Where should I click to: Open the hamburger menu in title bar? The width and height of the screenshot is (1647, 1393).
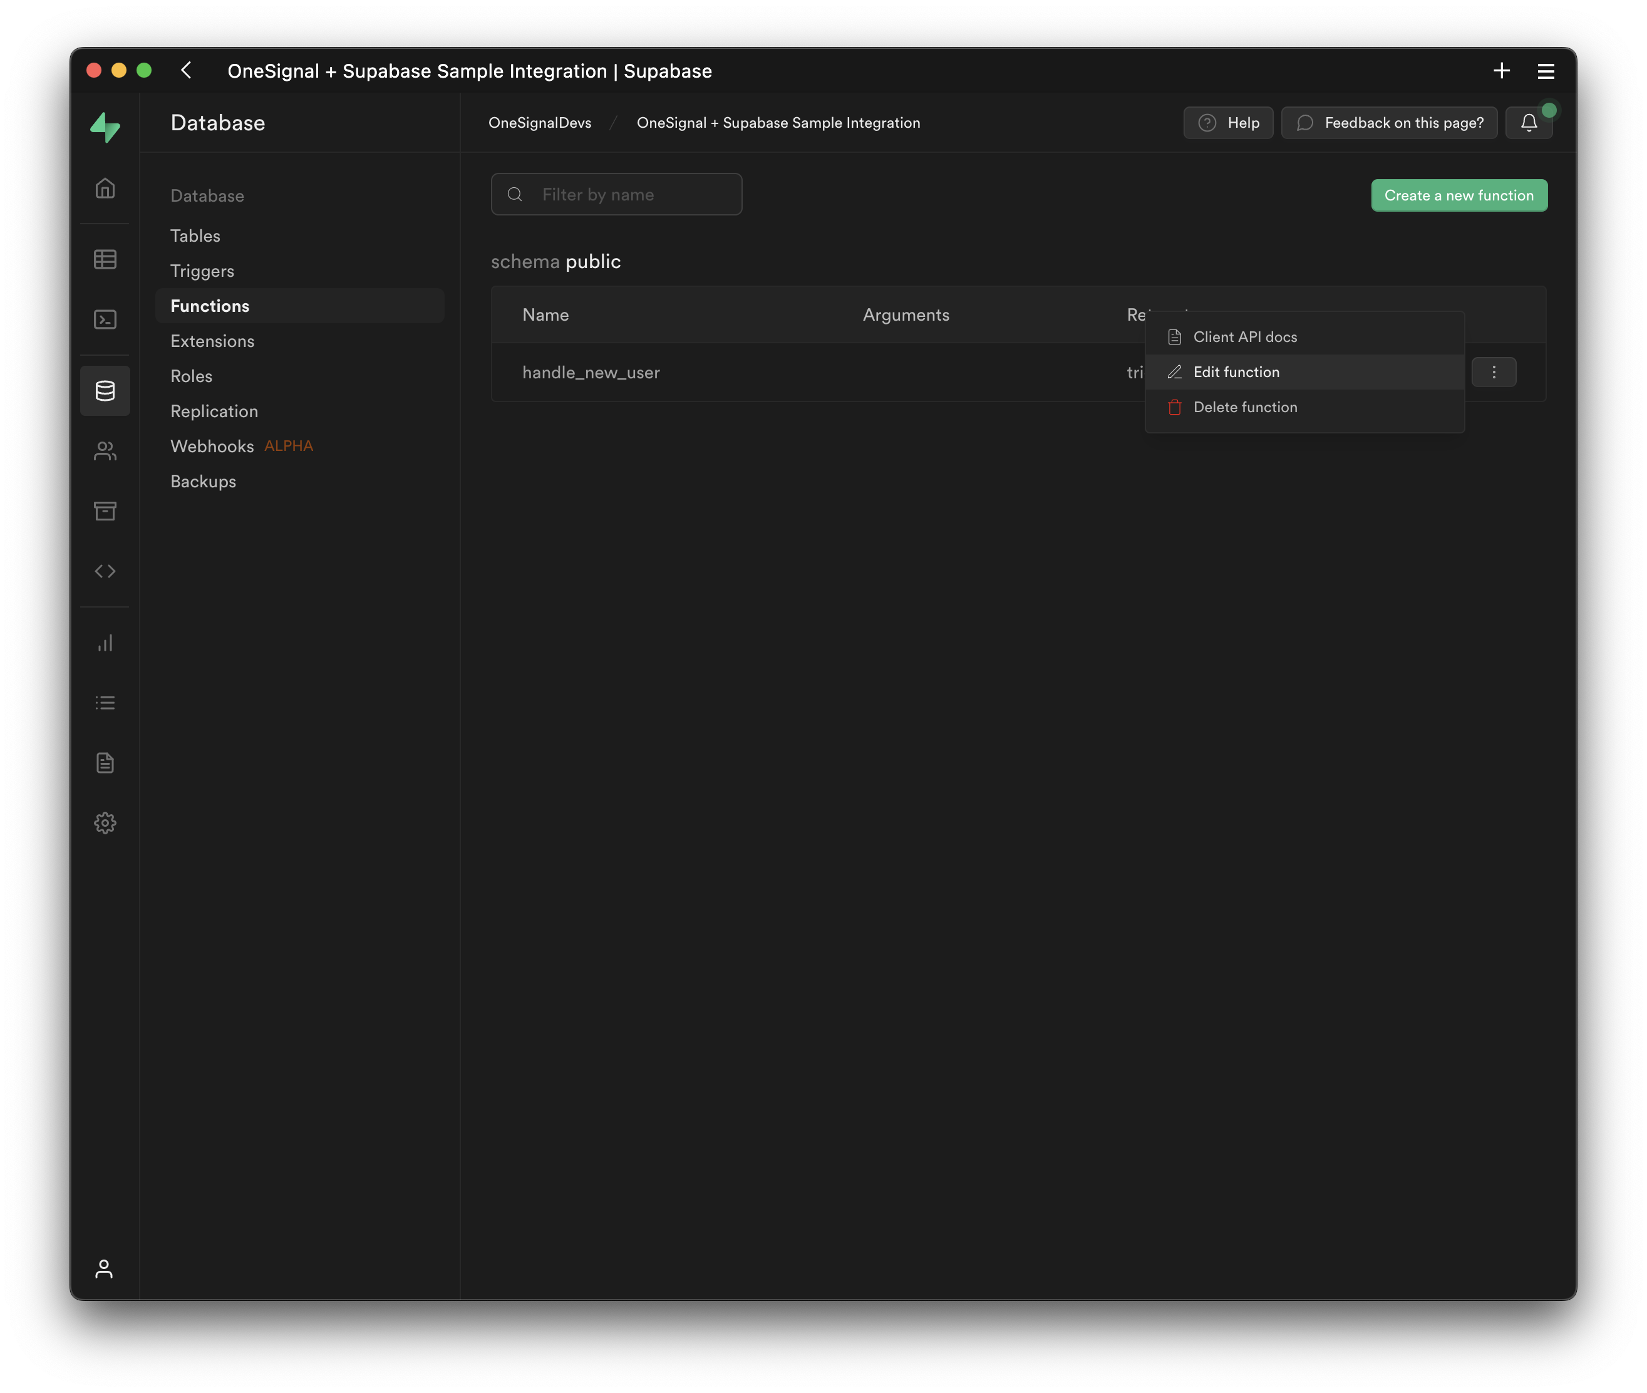pos(1545,71)
